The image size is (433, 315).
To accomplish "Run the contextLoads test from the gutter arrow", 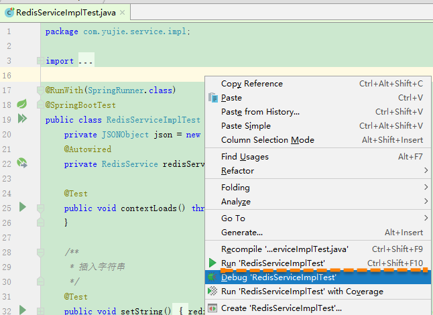I will pyautogui.click(x=23, y=207).
